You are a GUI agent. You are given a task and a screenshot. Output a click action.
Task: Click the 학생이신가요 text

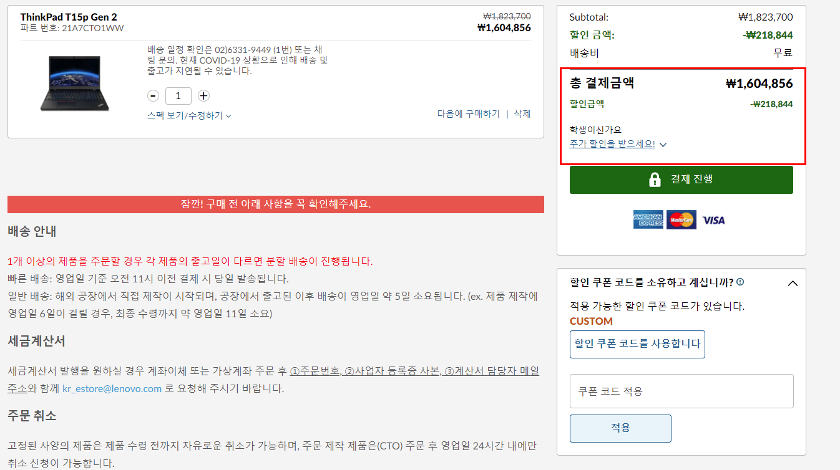[x=596, y=130]
